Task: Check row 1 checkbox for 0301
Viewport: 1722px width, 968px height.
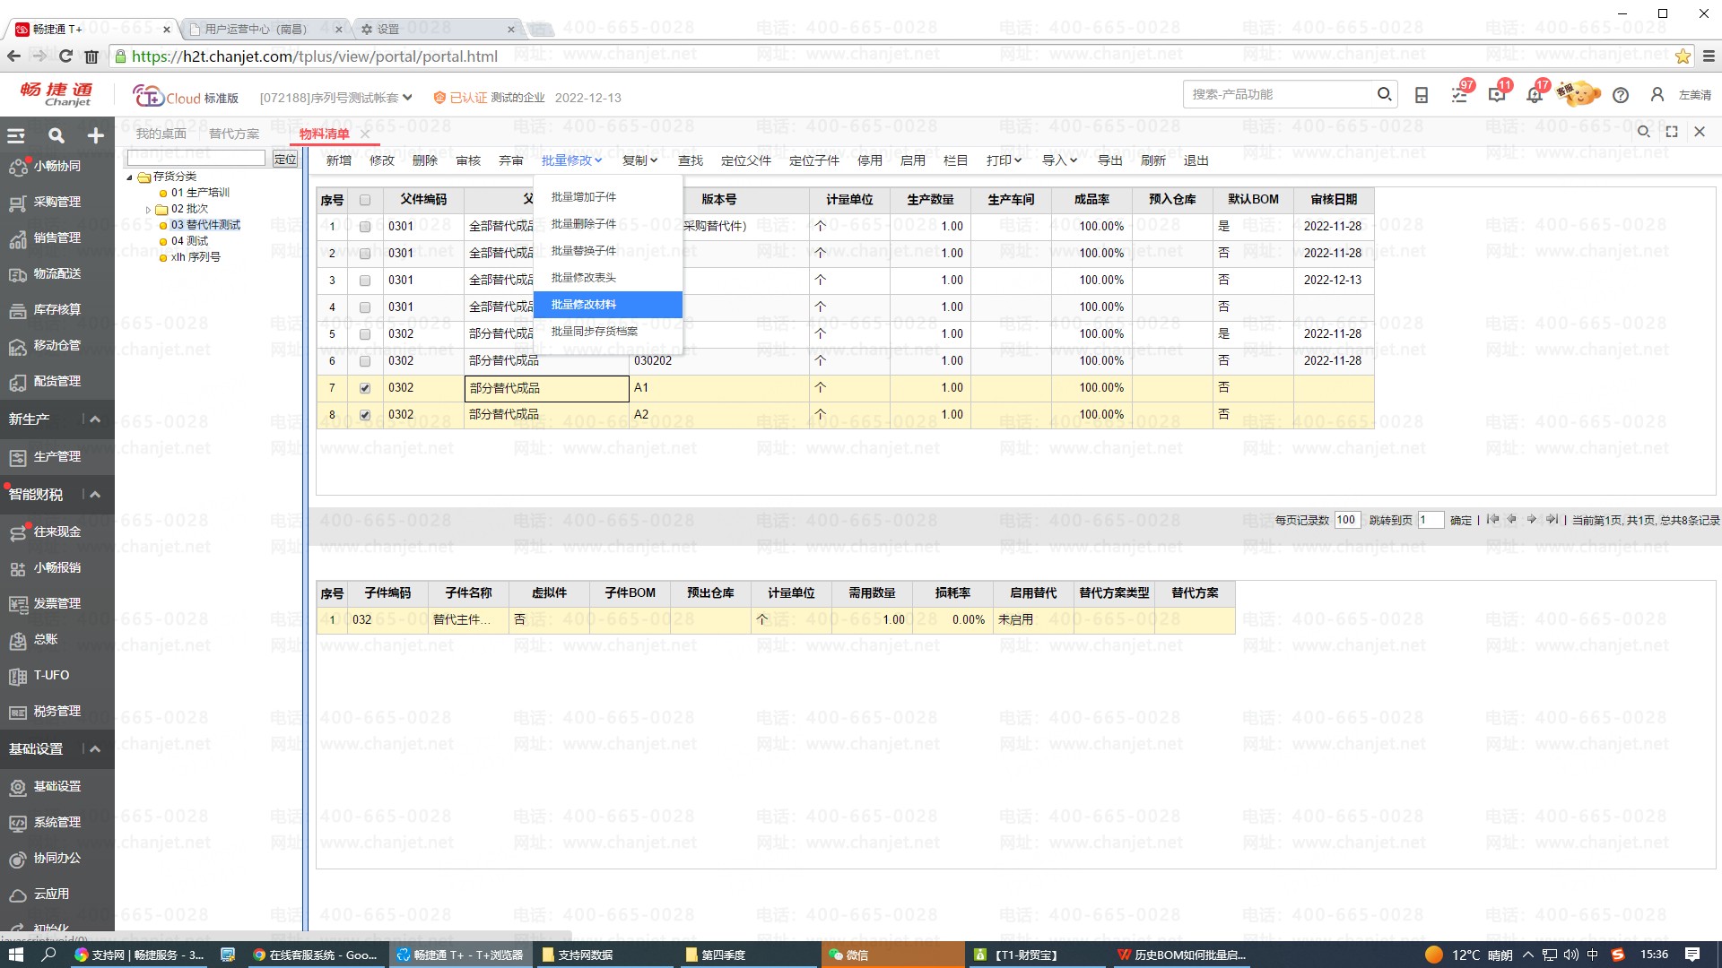Action: [364, 227]
